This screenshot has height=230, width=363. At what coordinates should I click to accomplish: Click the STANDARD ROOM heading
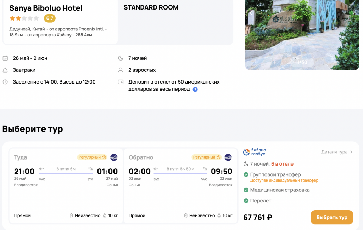tap(151, 7)
